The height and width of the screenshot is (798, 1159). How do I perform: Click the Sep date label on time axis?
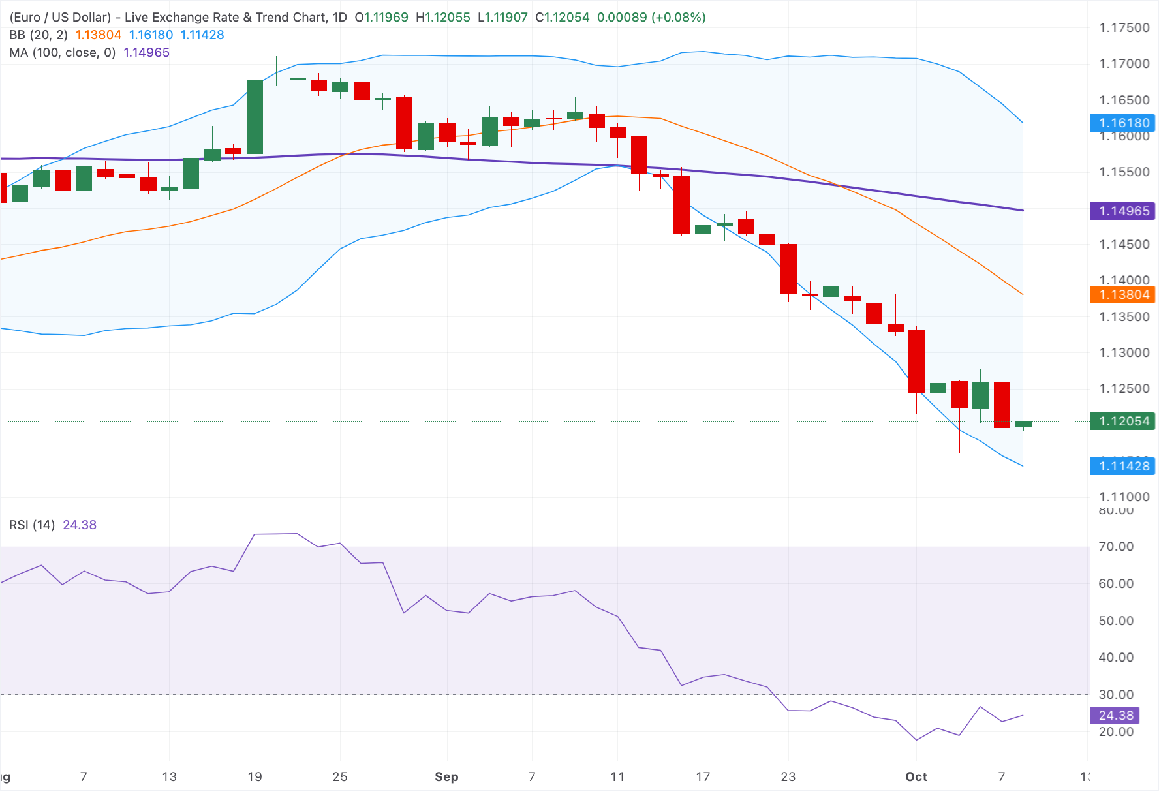[x=446, y=777]
